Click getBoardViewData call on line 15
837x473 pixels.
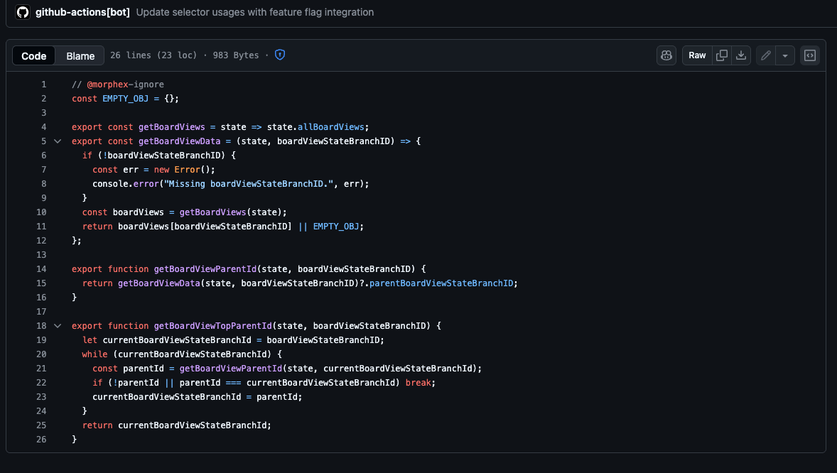pos(159,283)
